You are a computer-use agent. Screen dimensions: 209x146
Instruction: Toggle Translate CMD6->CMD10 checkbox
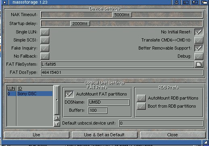click(x=199, y=40)
